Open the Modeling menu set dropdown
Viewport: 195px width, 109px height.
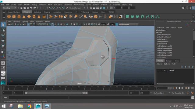pos(9,8)
